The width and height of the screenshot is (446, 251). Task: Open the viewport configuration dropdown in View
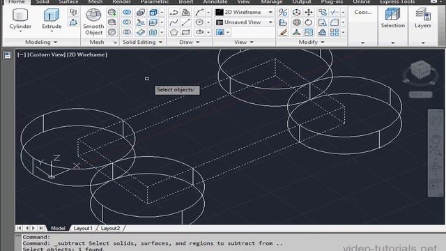pos(222,32)
